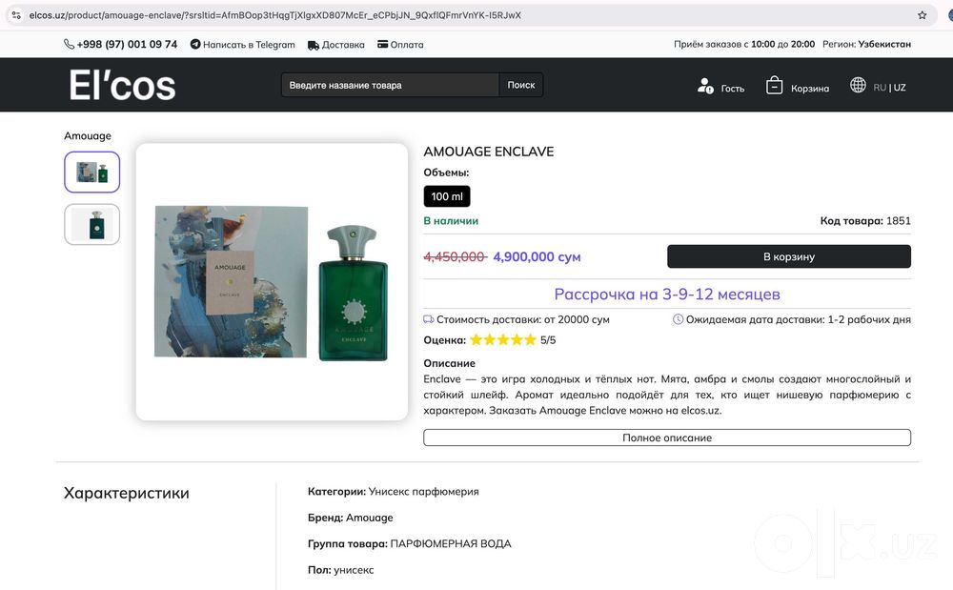Open the guest user profile icon
The image size is (953, 590).
(x=705, y=87)
